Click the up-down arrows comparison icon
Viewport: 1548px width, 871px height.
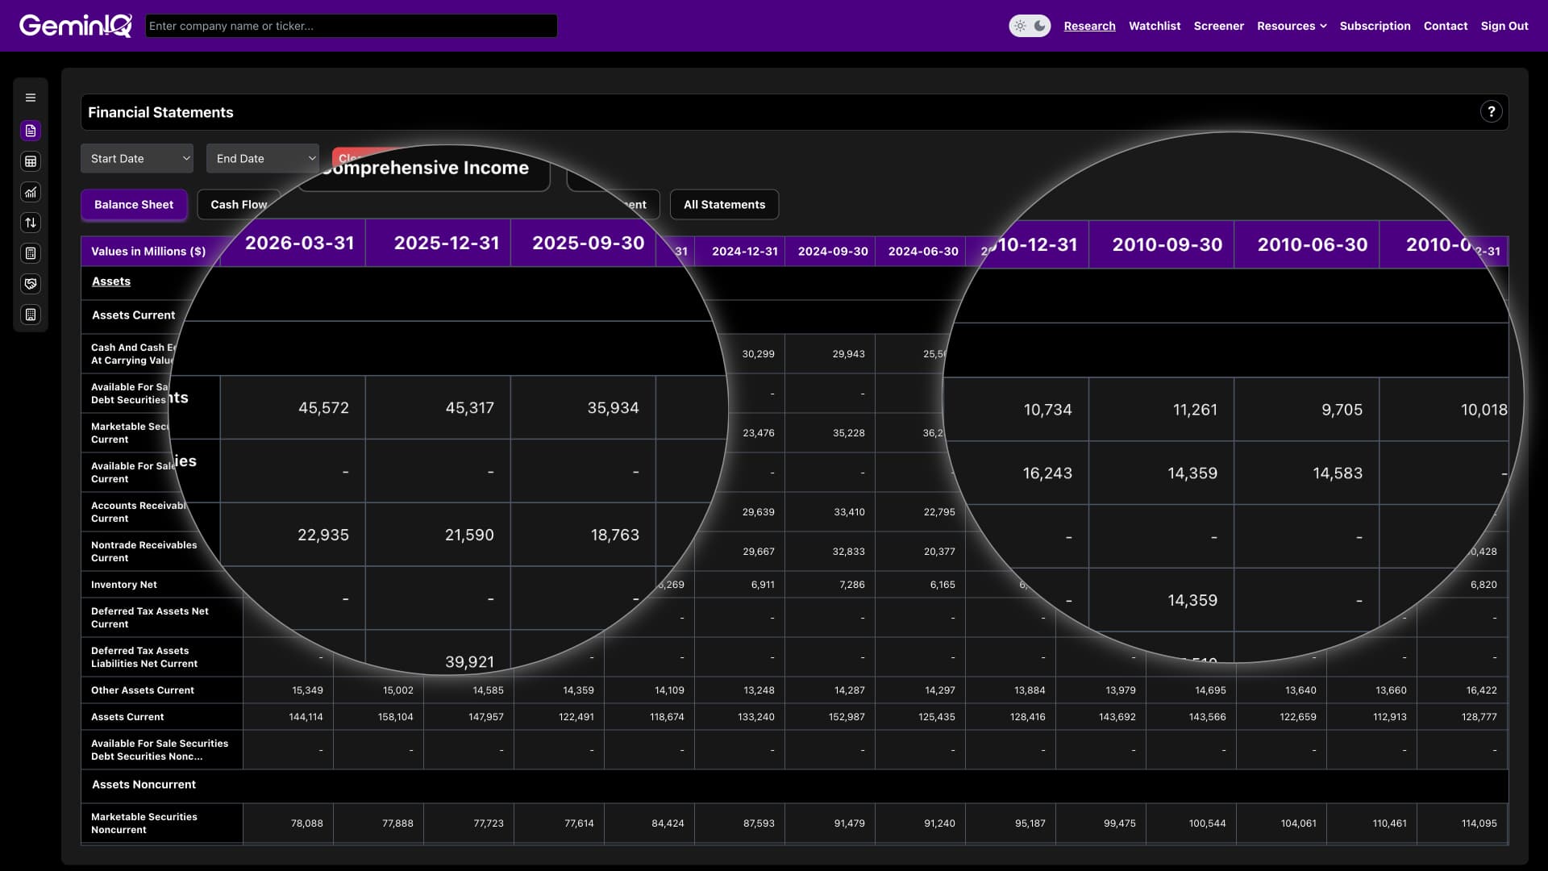[x=31, y=223]
